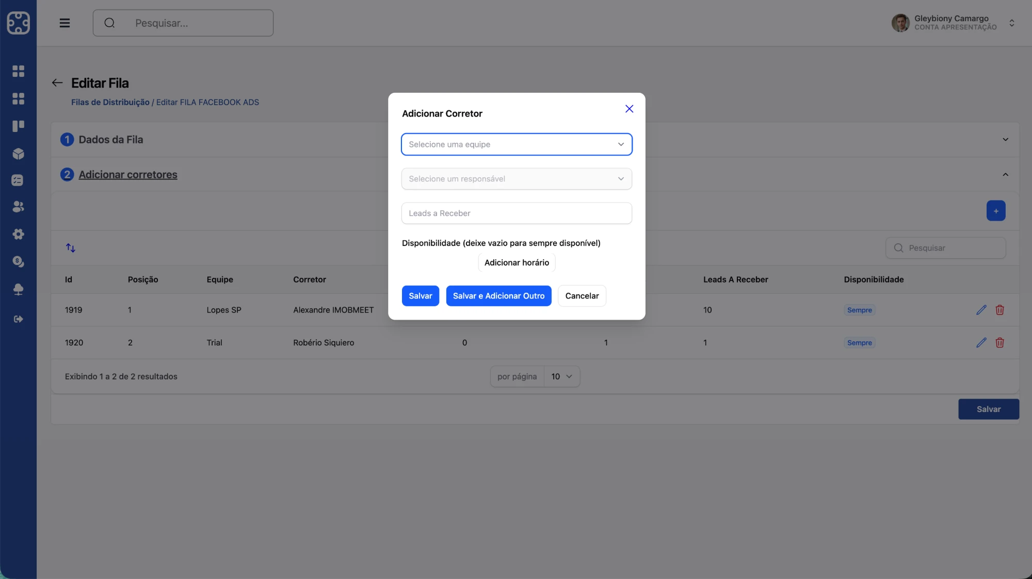Expand the Dados da Fila section chevron
Viewport: 1032px width, 579px height.
point(1005,140)
